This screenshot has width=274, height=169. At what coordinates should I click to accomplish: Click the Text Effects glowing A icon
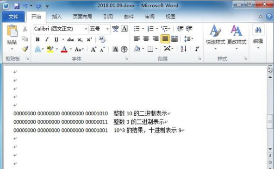(37, 50)
